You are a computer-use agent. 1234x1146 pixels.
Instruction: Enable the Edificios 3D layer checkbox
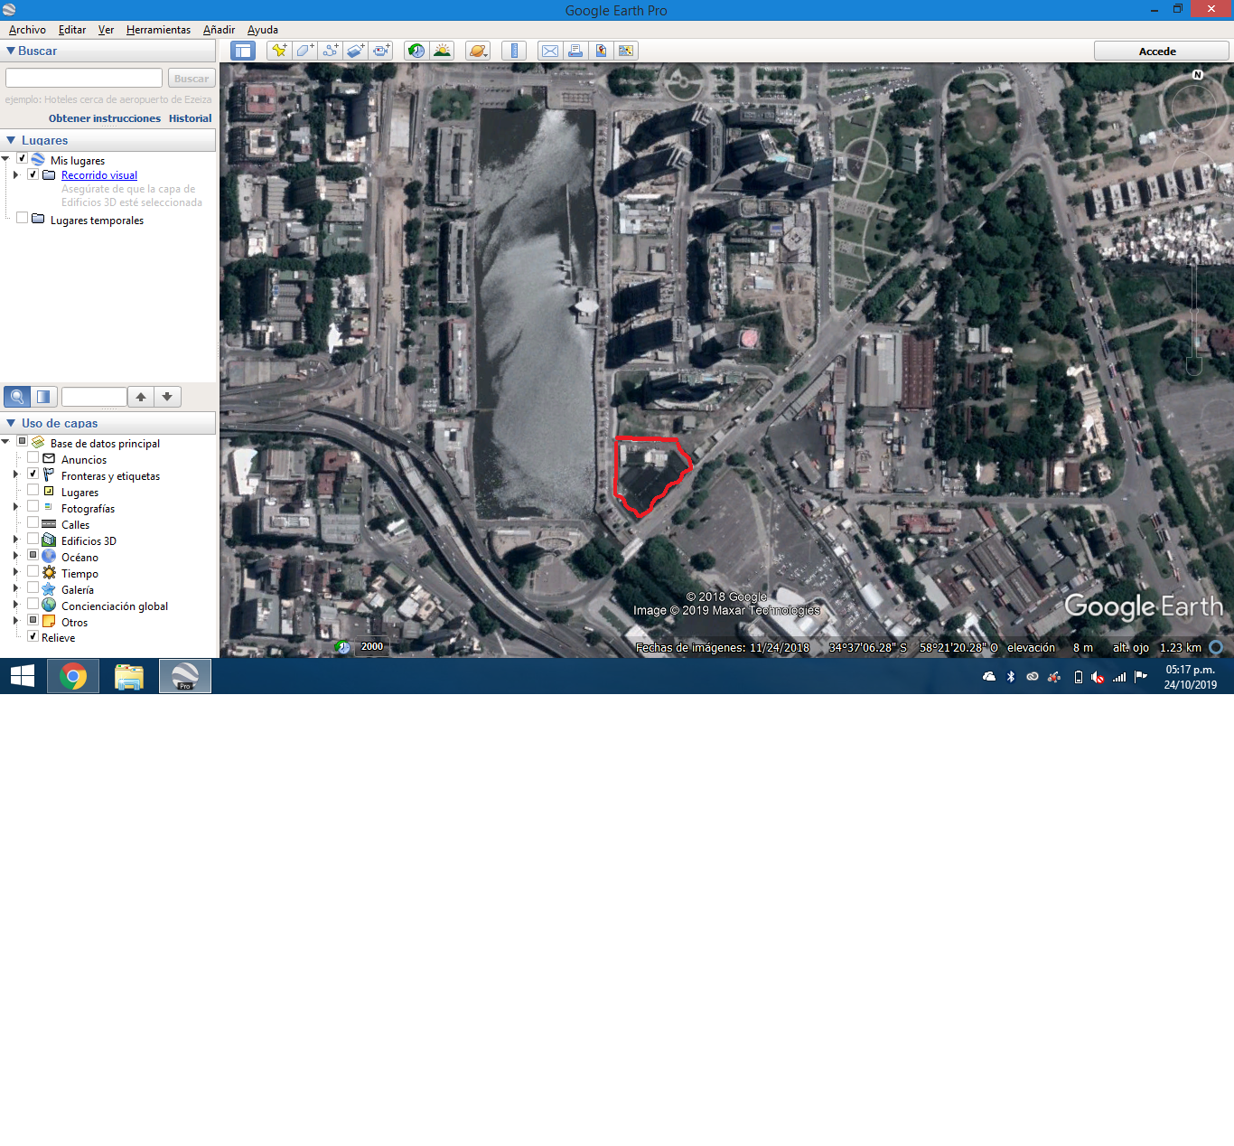(33, 539)
